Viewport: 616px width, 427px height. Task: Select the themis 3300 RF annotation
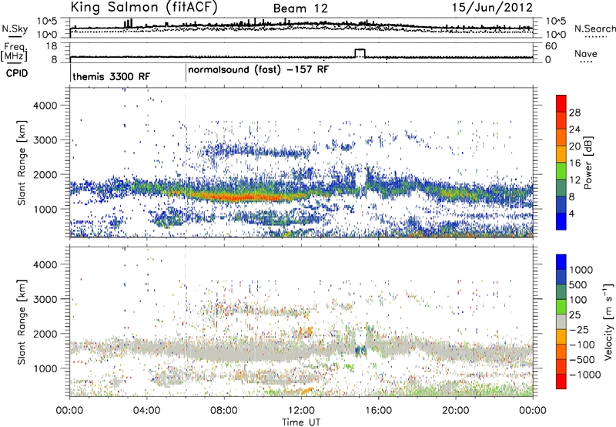(111, 76)
